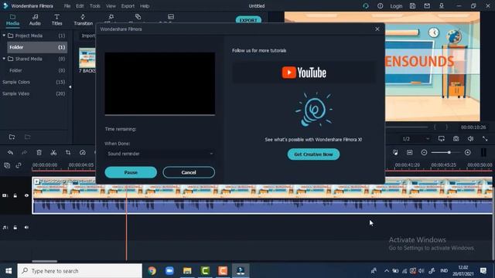Cancel the export in the dialog
The height and width of the screenshot is (278, 495).
189,172
